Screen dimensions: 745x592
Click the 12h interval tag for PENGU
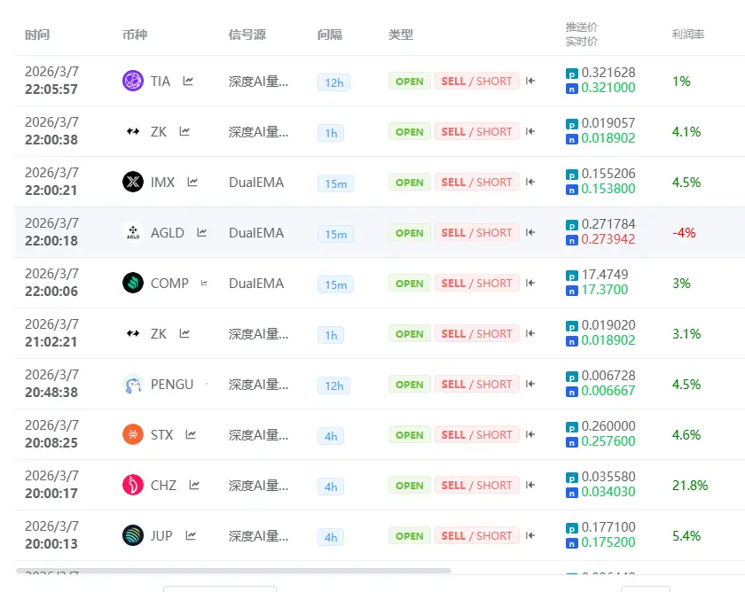(x=334, y=386)
